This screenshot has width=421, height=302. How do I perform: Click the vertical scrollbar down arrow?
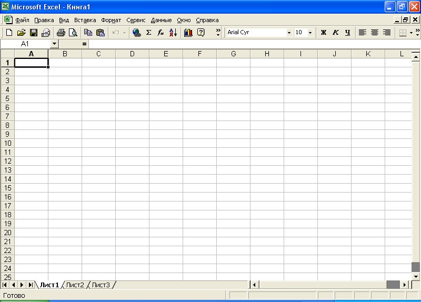(x=416, y=277)
